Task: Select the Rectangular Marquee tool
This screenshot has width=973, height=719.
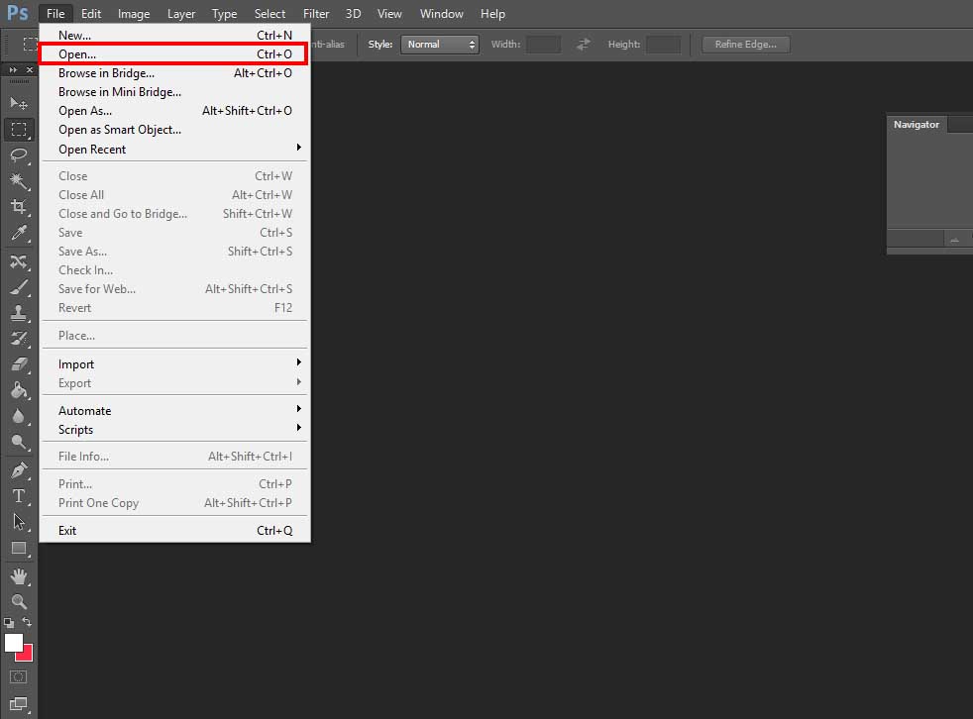Action: (x=19, y=129)
